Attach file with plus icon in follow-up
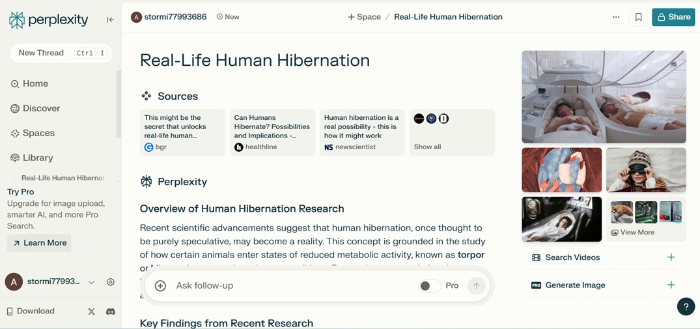Image resolution: width=700 pixels, height=329 pixels. pos(160,286)
